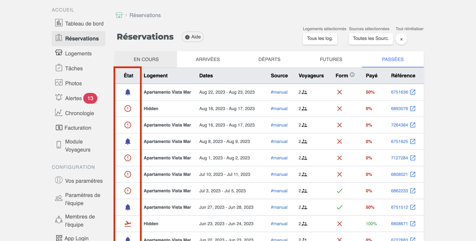Click voyageurs icon in the Aug 8 row
The image size is (476, 241).
(x=304, y=142)
